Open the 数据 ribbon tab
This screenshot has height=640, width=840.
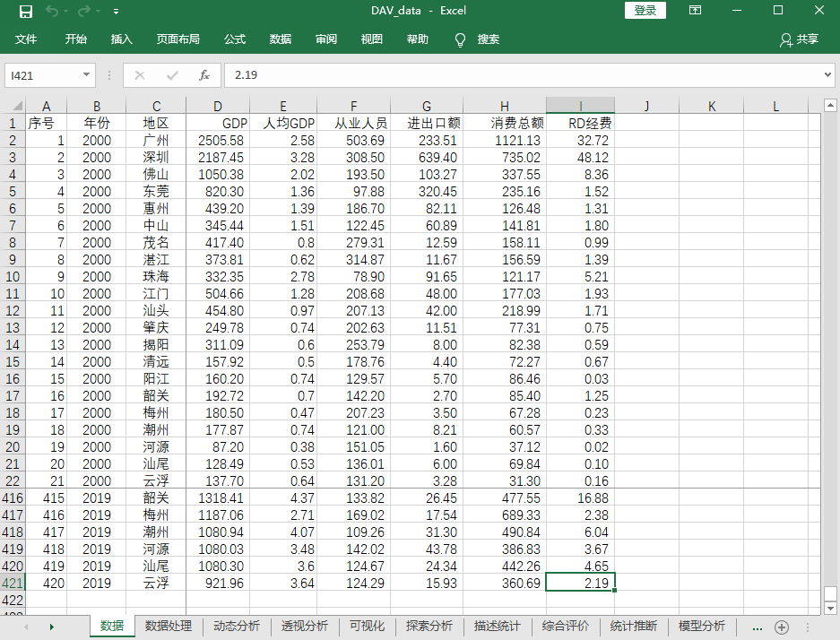(281, 39)
